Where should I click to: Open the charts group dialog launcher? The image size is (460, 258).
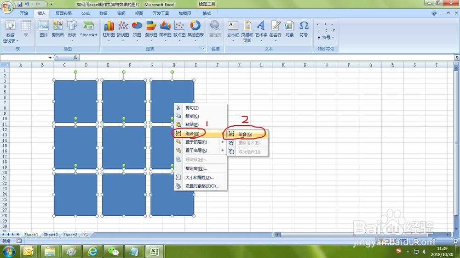pyautogui.click(x=203, y=48)
